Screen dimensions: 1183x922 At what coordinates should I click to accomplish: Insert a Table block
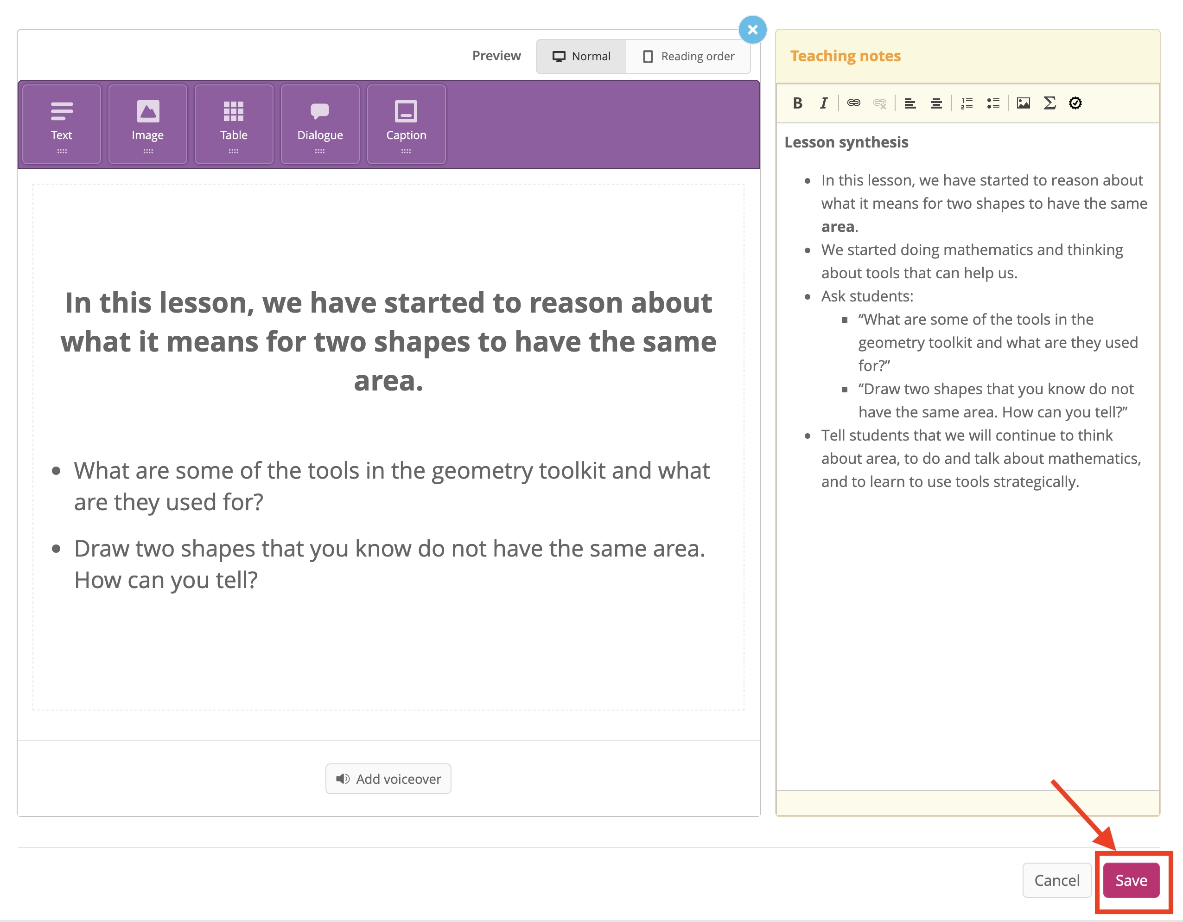click(234, 124)
